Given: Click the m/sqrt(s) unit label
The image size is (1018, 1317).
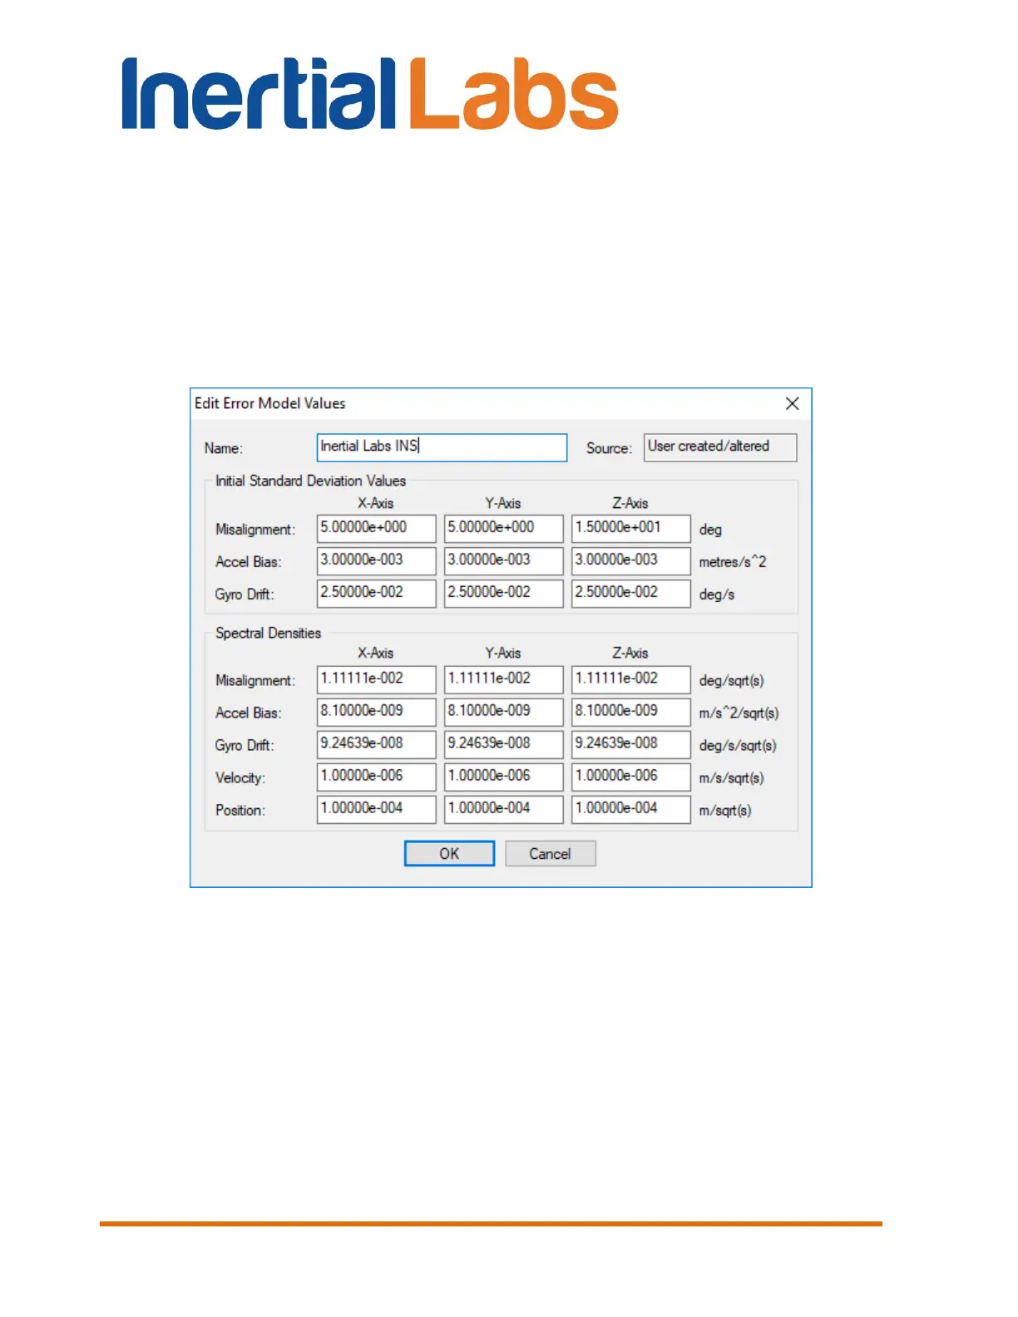Looking at the screenshot, I should click(x=724, y=811).
